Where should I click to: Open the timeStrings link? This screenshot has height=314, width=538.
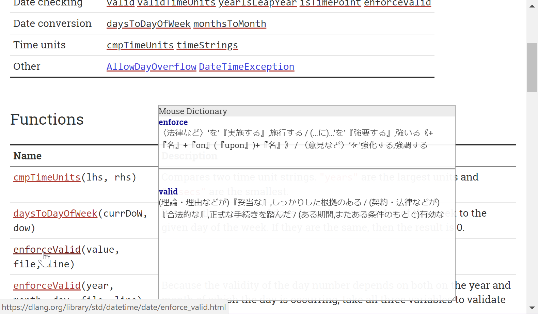click(207, 45)
